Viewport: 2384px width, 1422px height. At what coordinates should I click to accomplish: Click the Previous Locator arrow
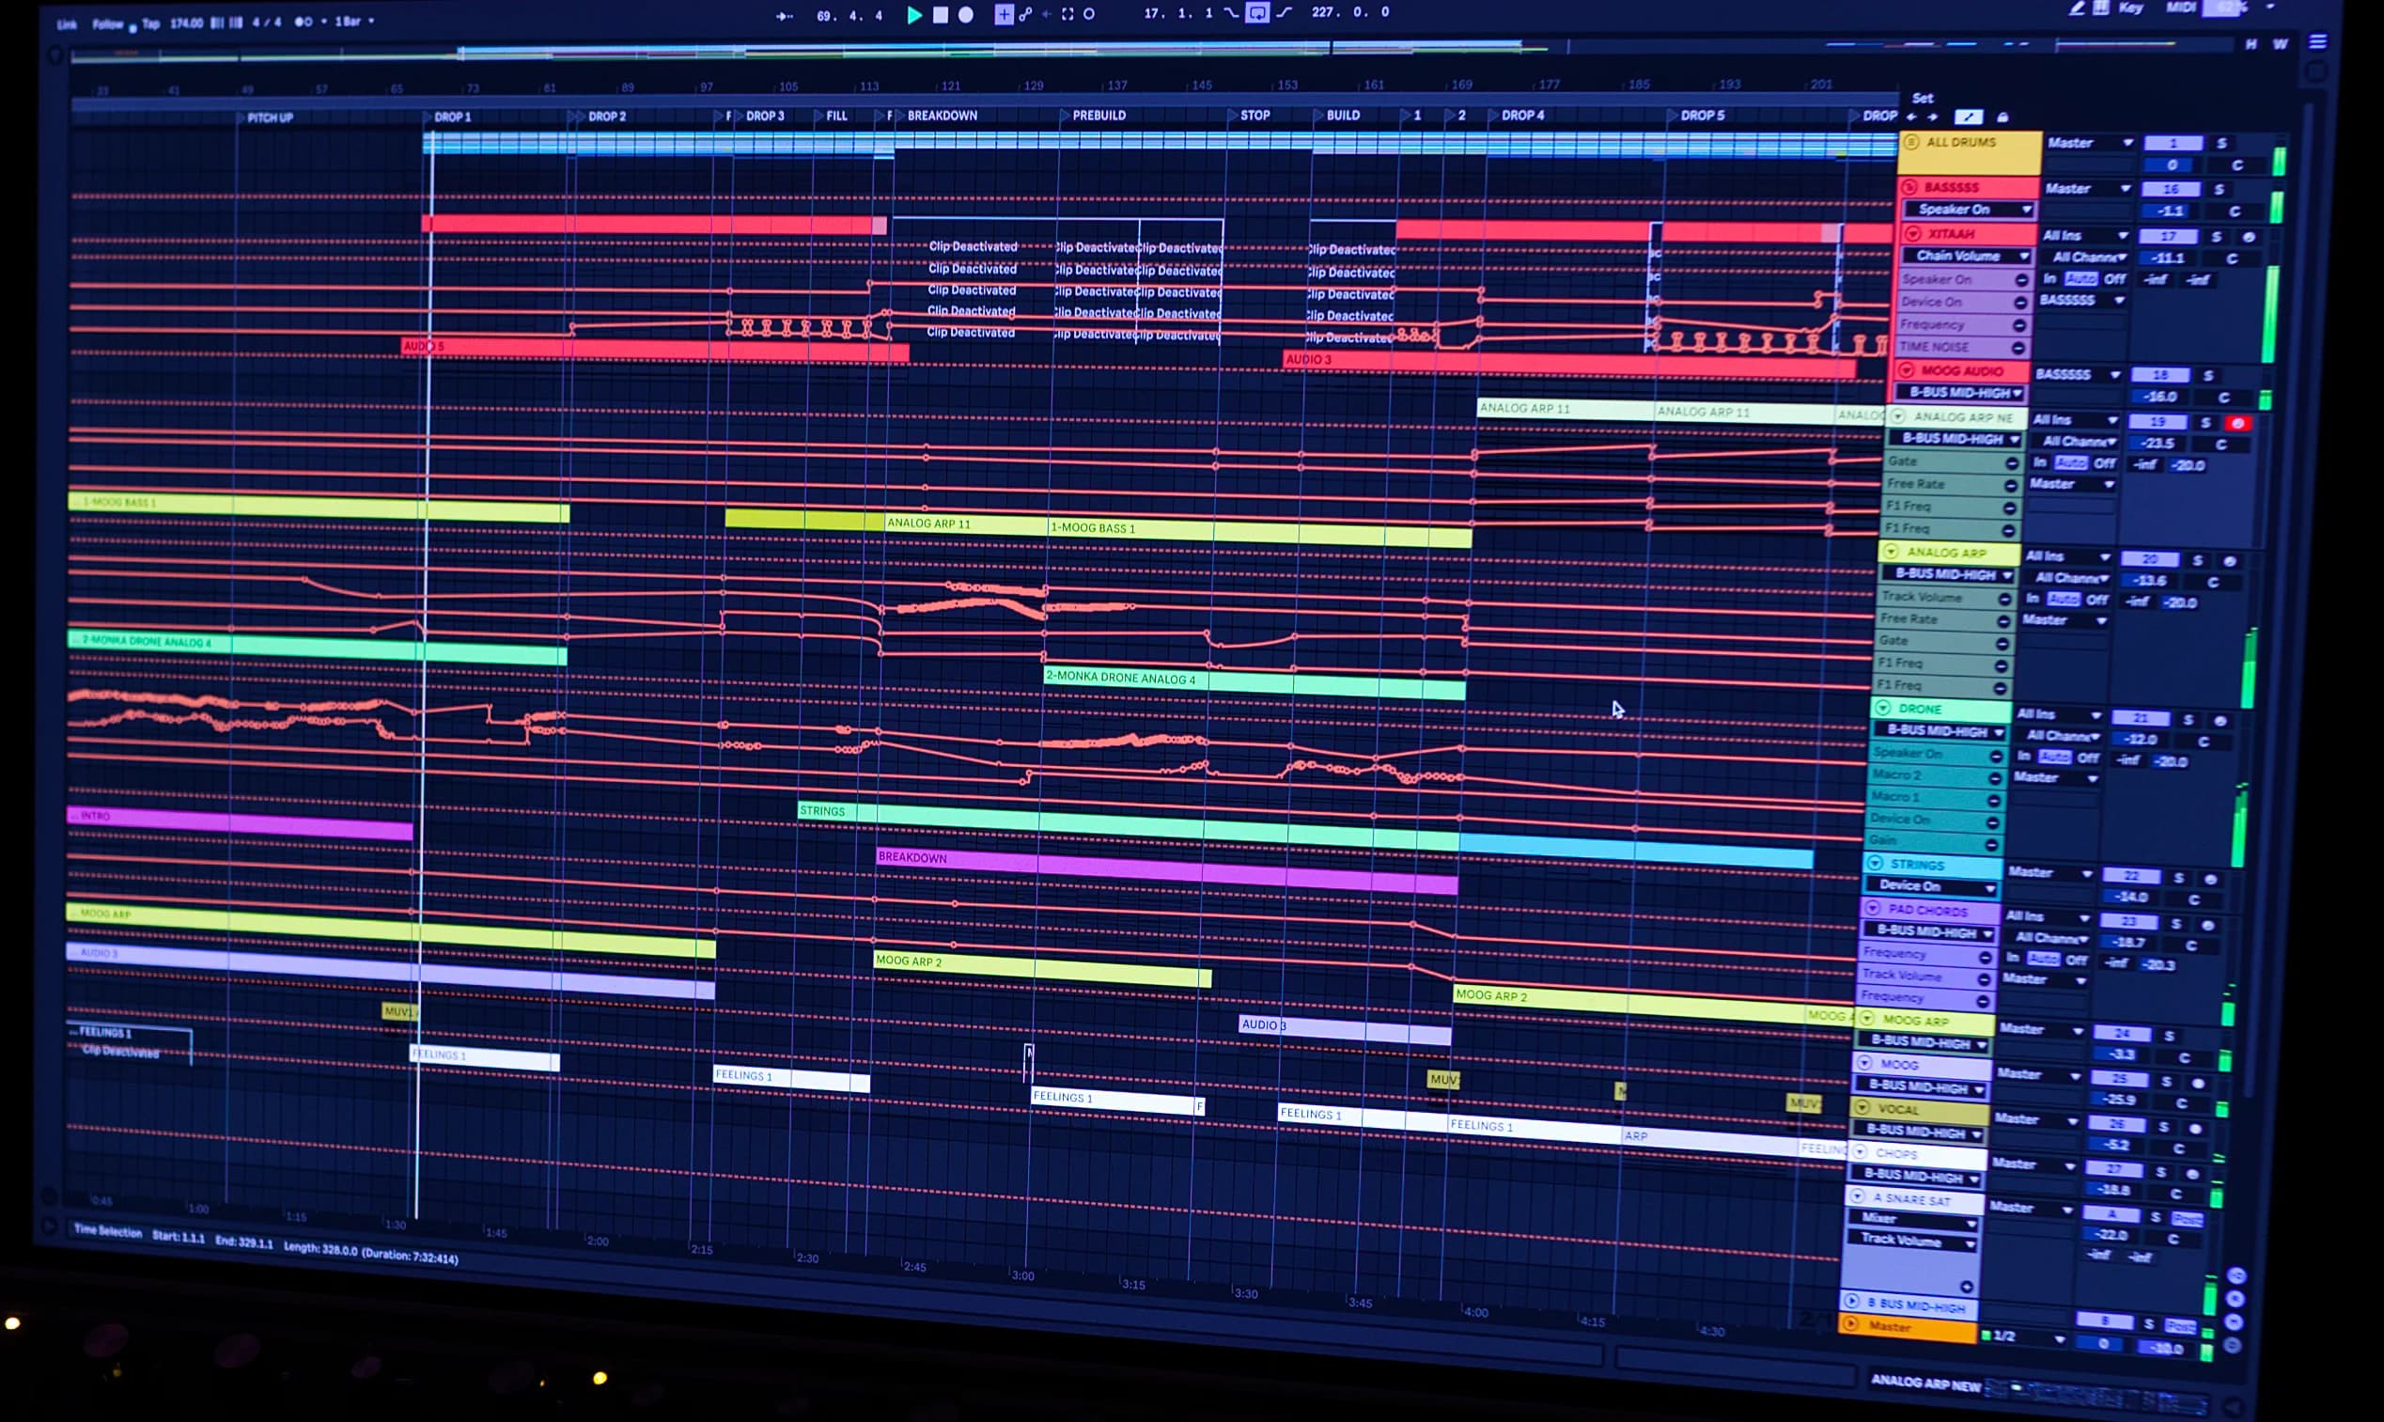[x=1911, y=117]
